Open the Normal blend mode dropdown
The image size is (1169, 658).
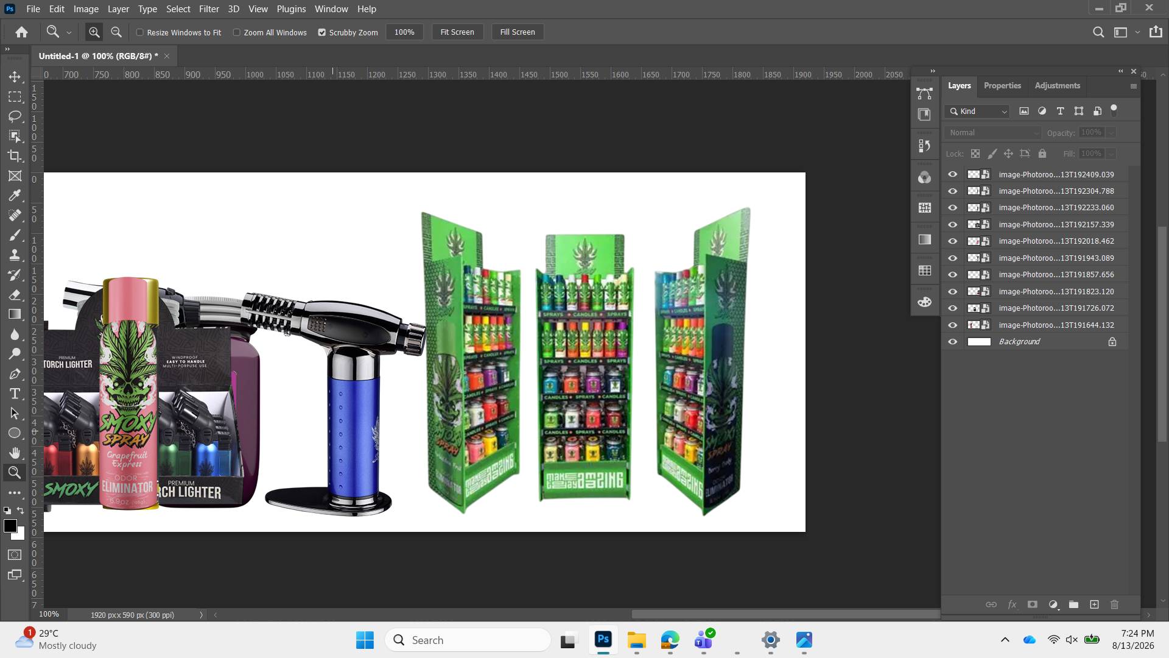pos(994,133)
